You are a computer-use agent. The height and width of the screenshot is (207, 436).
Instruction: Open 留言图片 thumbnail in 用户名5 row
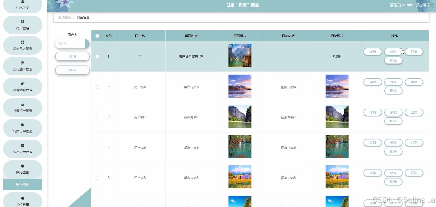click(240, 177)
